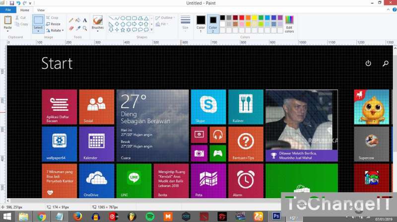
Task: Switch to the Home tab
Action: point(24,10)
